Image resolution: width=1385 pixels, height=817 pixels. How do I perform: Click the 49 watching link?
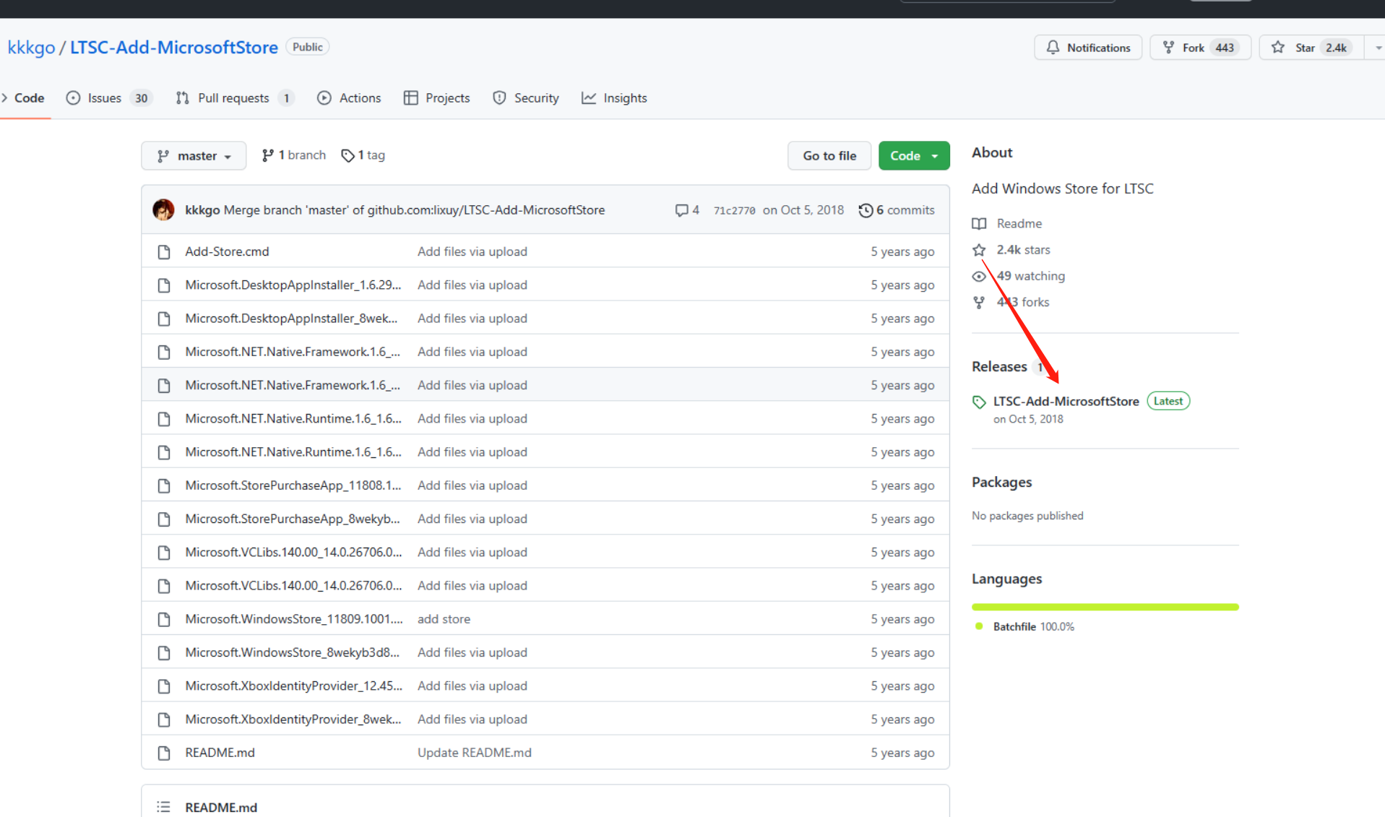[x=1019, y=276]
